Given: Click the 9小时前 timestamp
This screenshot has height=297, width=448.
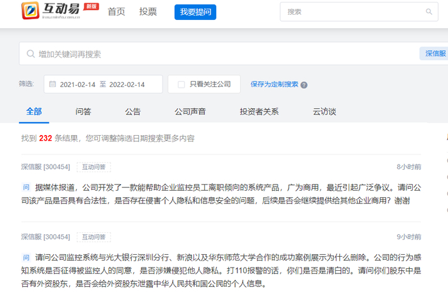Looking at the screenshot, I should (x=409, y=237).
